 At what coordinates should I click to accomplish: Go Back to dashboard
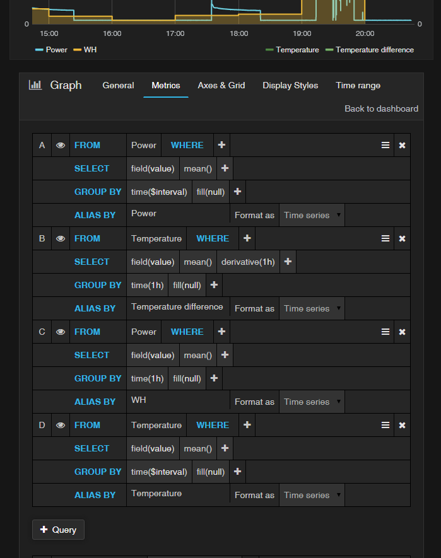coord(381,108)
